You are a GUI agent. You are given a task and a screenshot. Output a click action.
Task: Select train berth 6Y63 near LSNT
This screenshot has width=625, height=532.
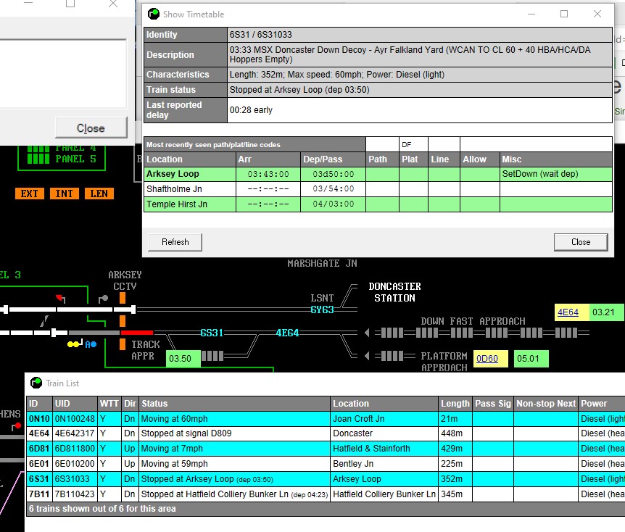(x=322, y=309)
